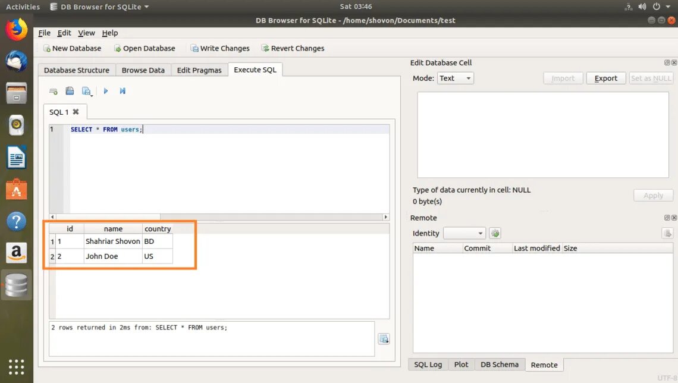This screenshot has width=678, height=383.
Task: Click the open SQL file icon
Action: pyautogui.click(x=70, y=91)
